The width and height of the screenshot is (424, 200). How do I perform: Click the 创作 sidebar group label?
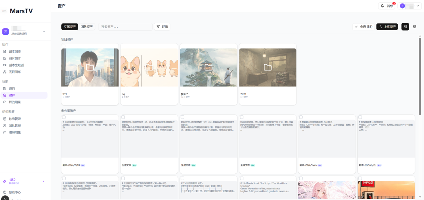click(5, 44)
